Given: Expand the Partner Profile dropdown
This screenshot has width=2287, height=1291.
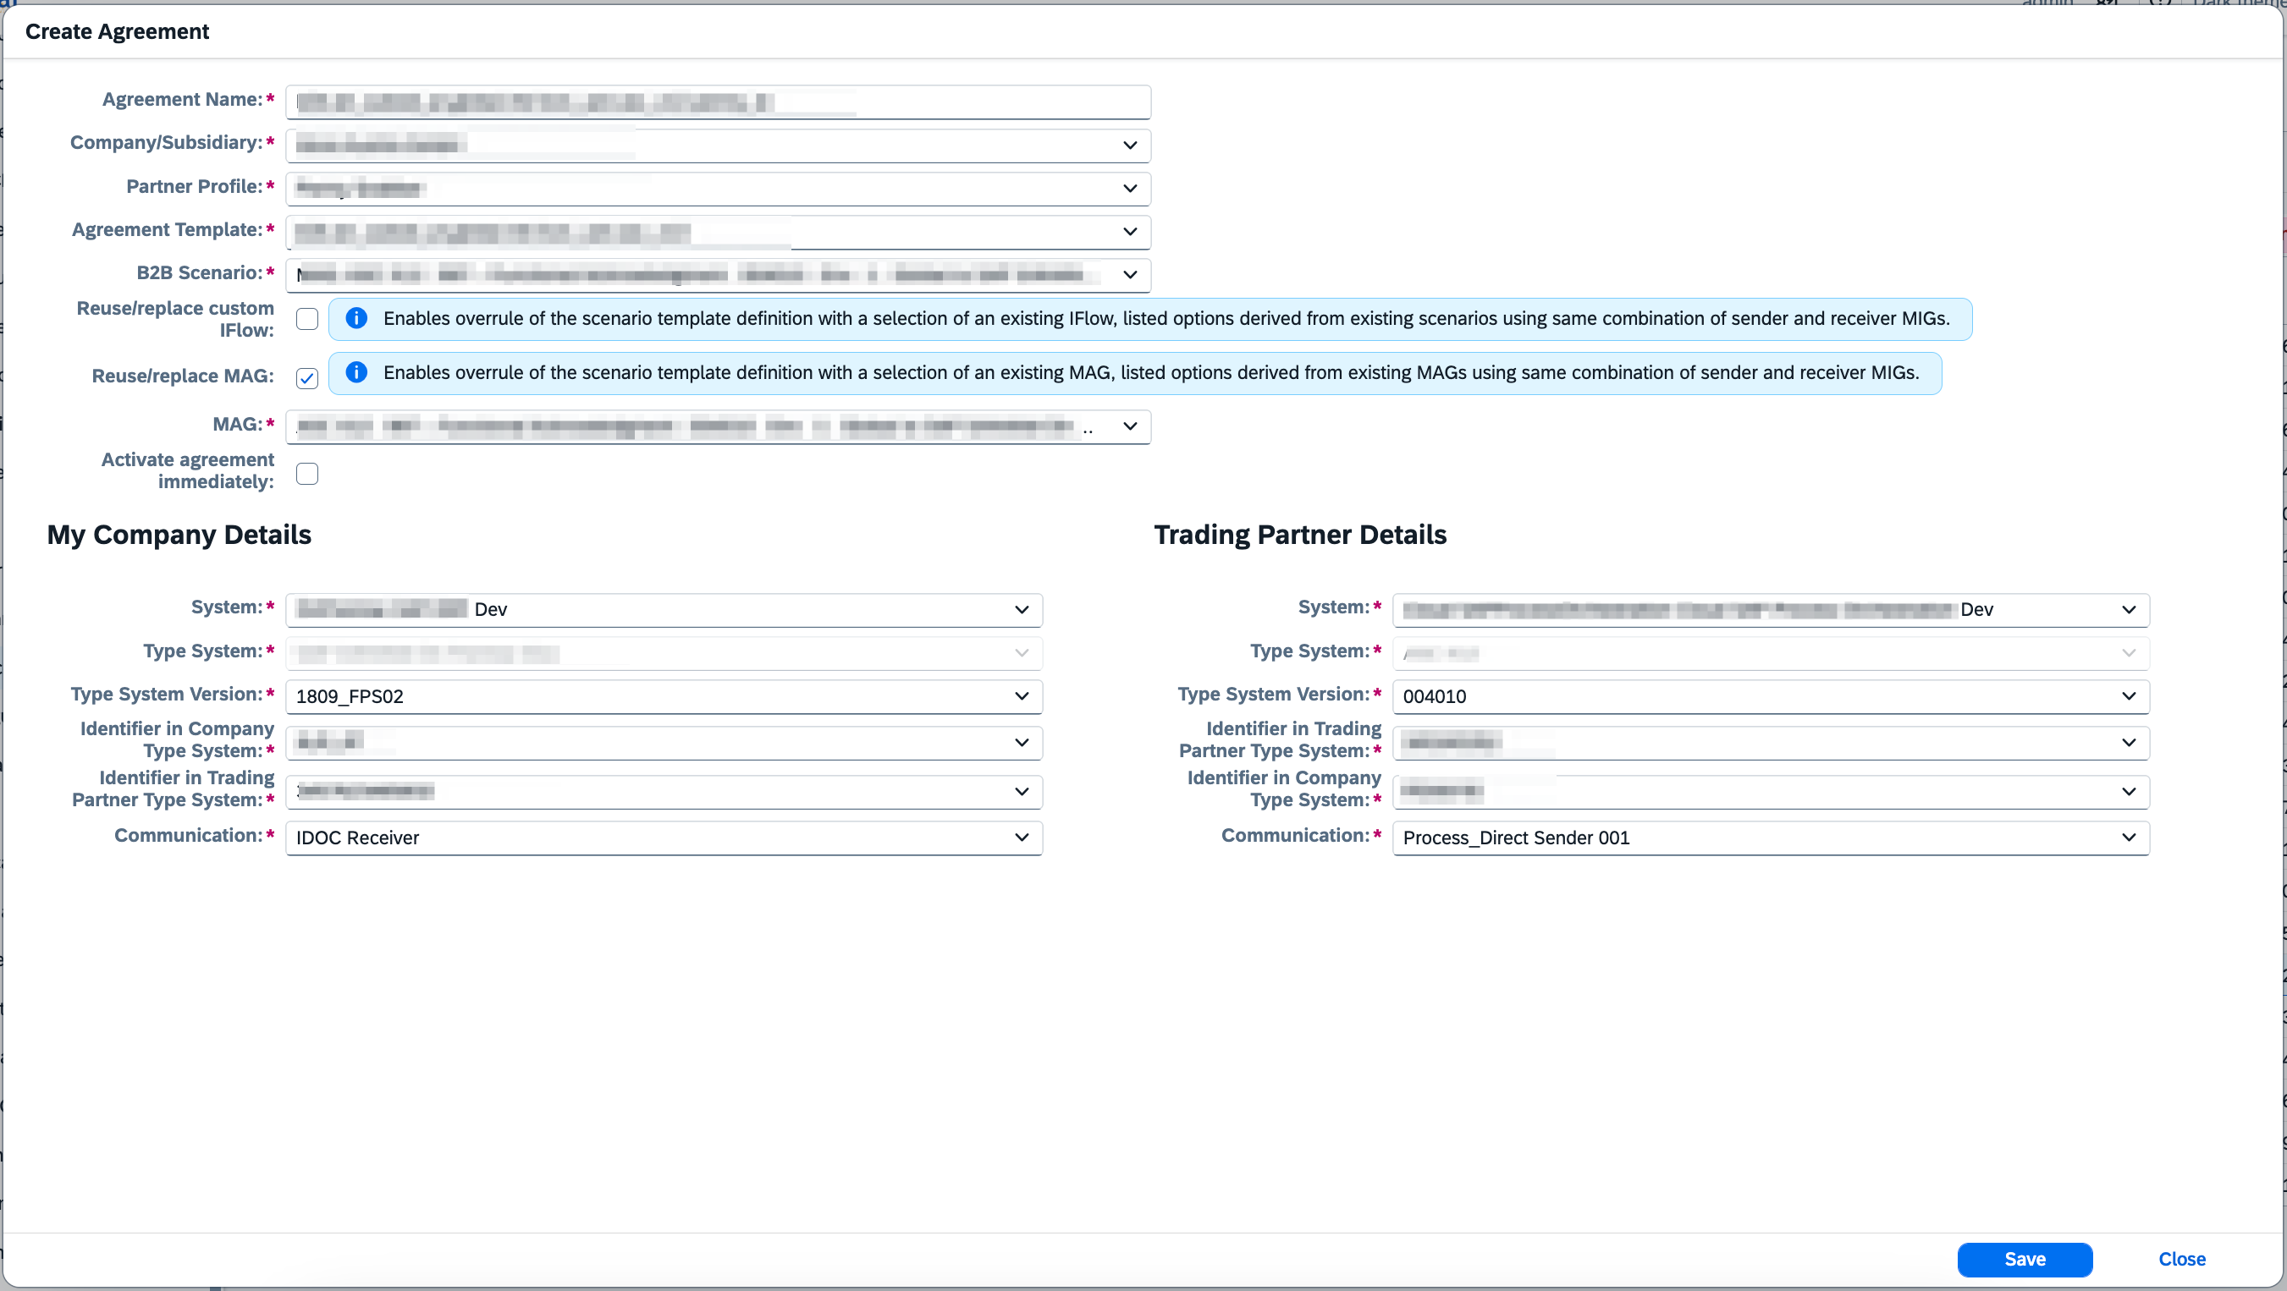Looking at the screenshot, I should (x=1129, y=189).
